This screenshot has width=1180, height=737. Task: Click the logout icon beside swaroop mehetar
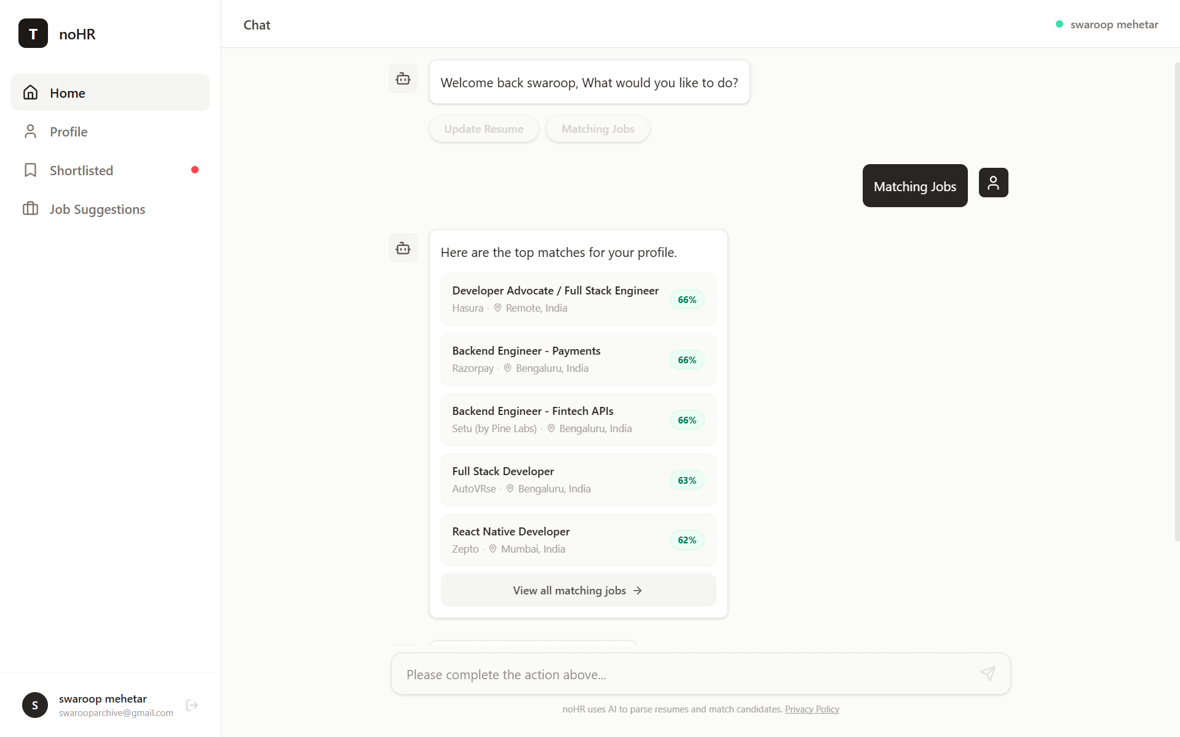191,705
